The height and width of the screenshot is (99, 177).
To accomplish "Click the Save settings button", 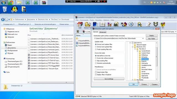I will pyautogui.click(x=109, y=79).
